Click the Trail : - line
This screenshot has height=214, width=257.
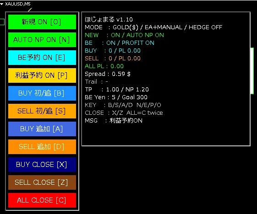(96, 82)
